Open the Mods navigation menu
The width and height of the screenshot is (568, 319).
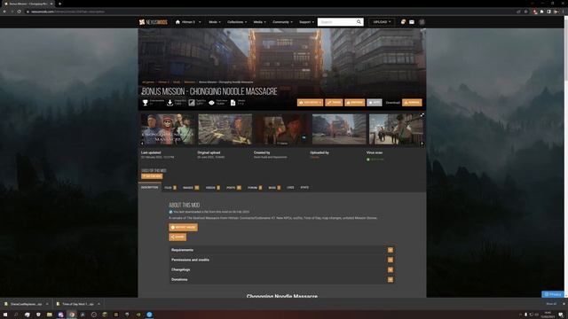(215, 22)
